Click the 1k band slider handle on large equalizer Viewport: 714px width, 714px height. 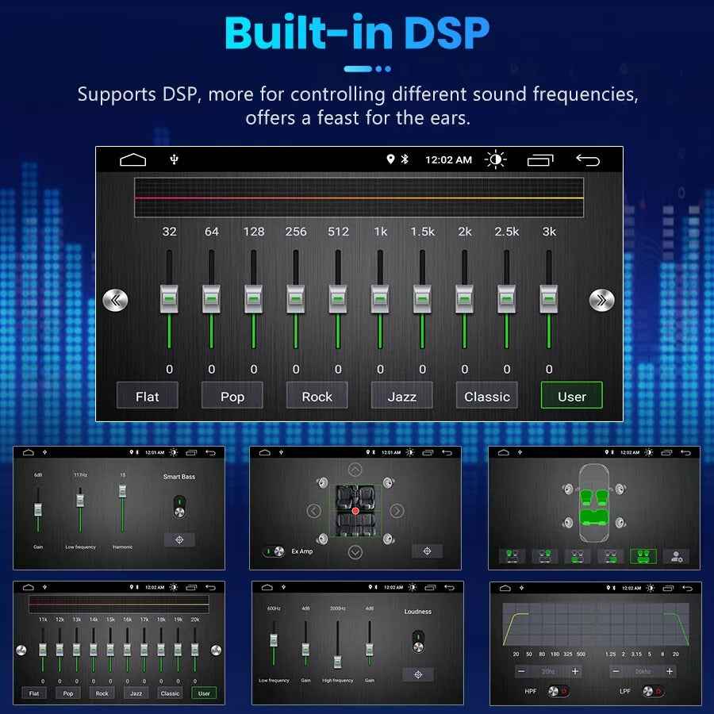pyautogui.click(x=380, y=300)
